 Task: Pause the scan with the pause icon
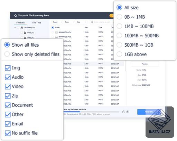(x=123, y=112)
